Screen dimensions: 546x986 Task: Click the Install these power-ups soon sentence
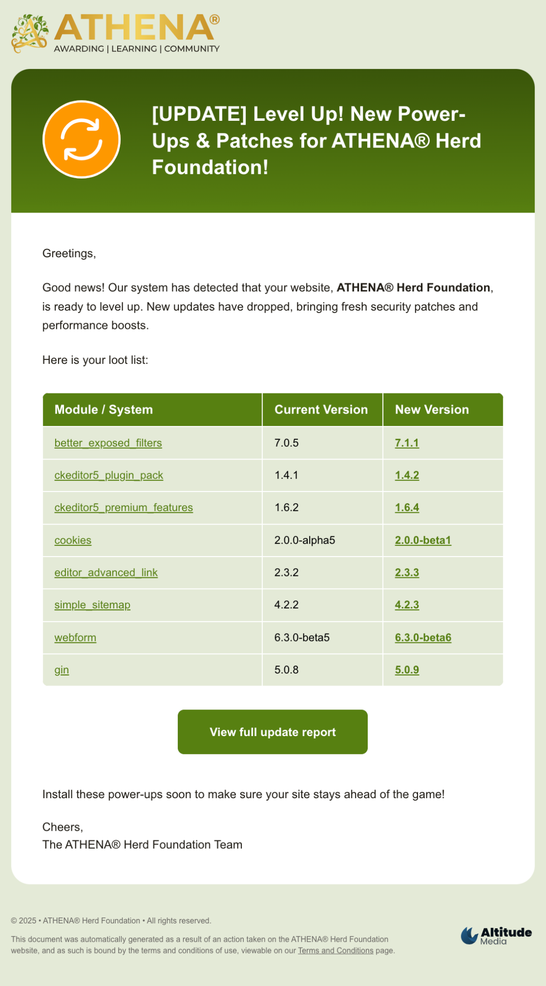click(243, 794)
